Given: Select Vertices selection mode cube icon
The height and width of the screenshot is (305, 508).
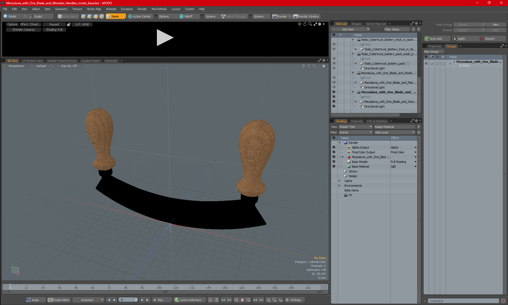Looking at the screenshot, I should pos(83,16).
